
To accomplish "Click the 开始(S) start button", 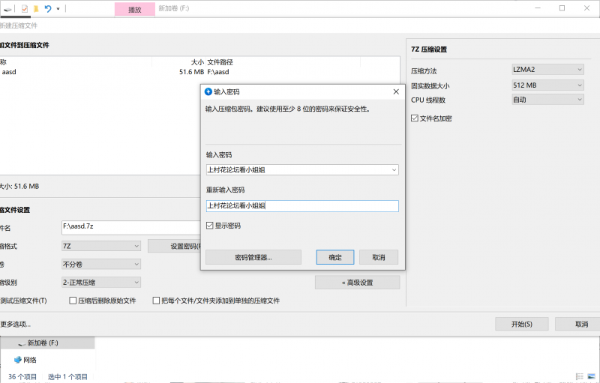I will (521, 324).
